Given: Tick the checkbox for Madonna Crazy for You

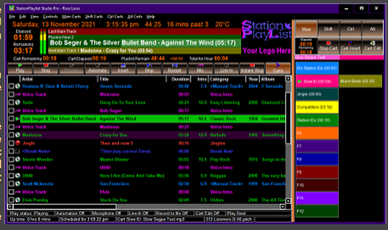Looking at the screenshot, I should coord(11,135).
